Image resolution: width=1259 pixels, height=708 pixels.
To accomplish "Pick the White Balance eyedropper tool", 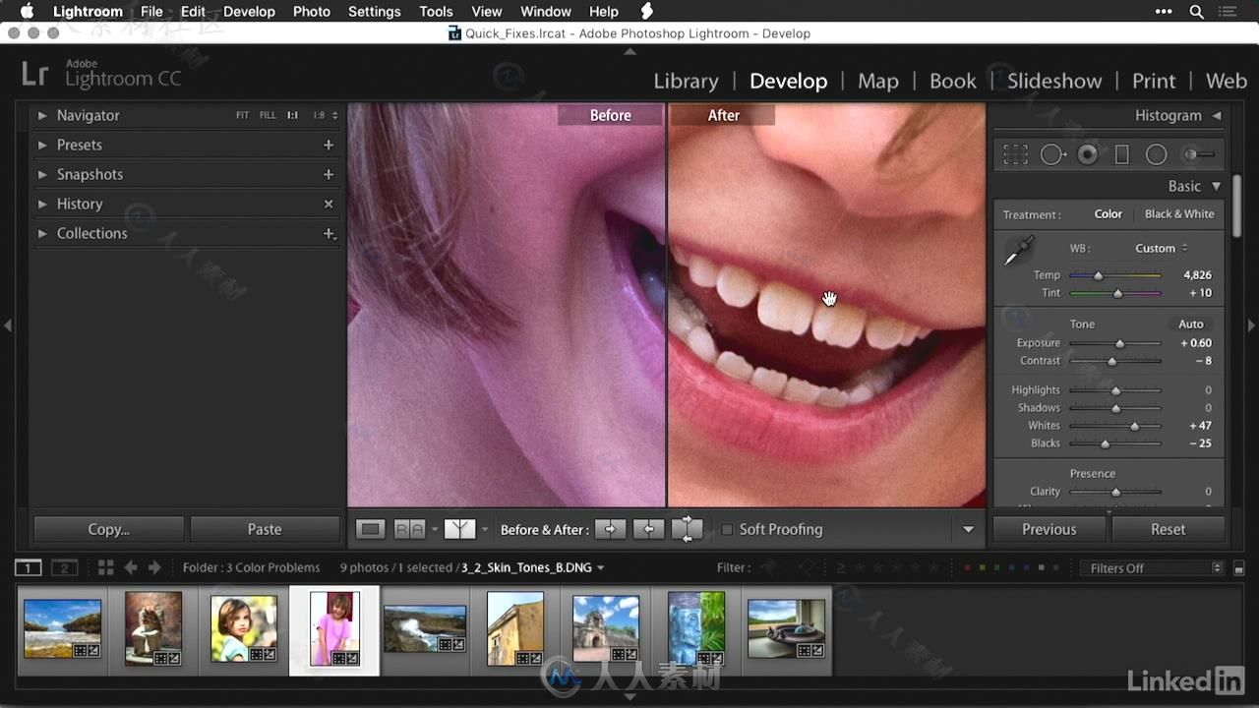I will [x=1018, y=252].
